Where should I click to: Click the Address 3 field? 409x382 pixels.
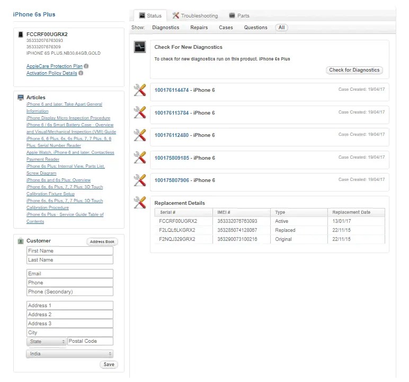[x=70, y=324]
